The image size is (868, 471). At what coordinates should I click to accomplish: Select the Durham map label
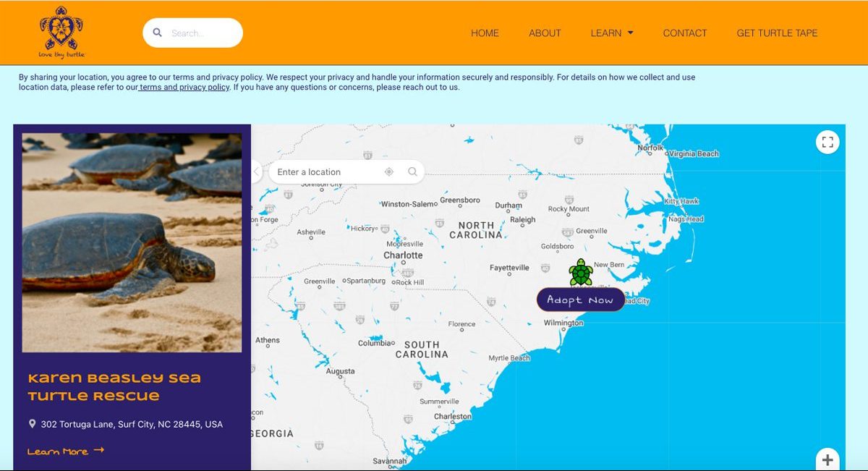pos(509,205)
